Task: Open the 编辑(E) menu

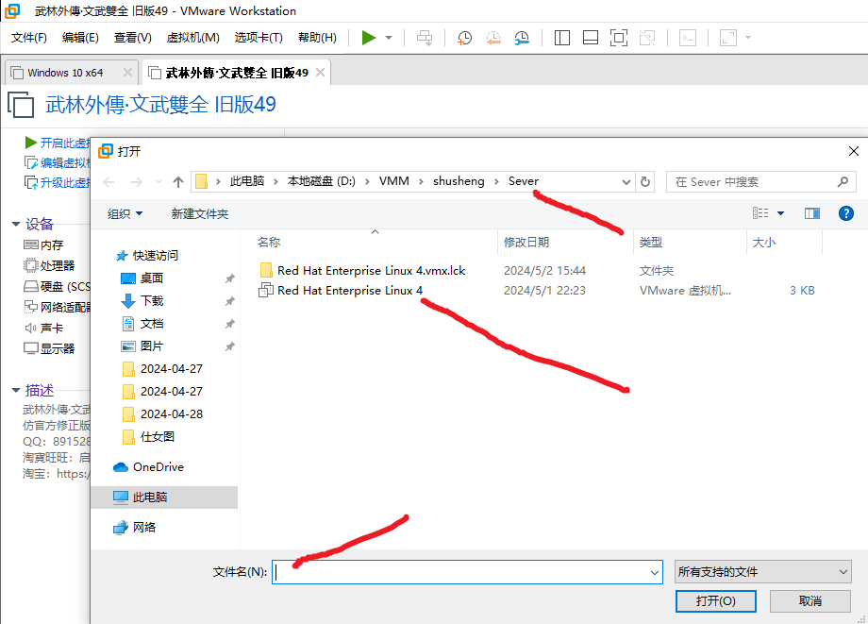Action: point(80,38)
